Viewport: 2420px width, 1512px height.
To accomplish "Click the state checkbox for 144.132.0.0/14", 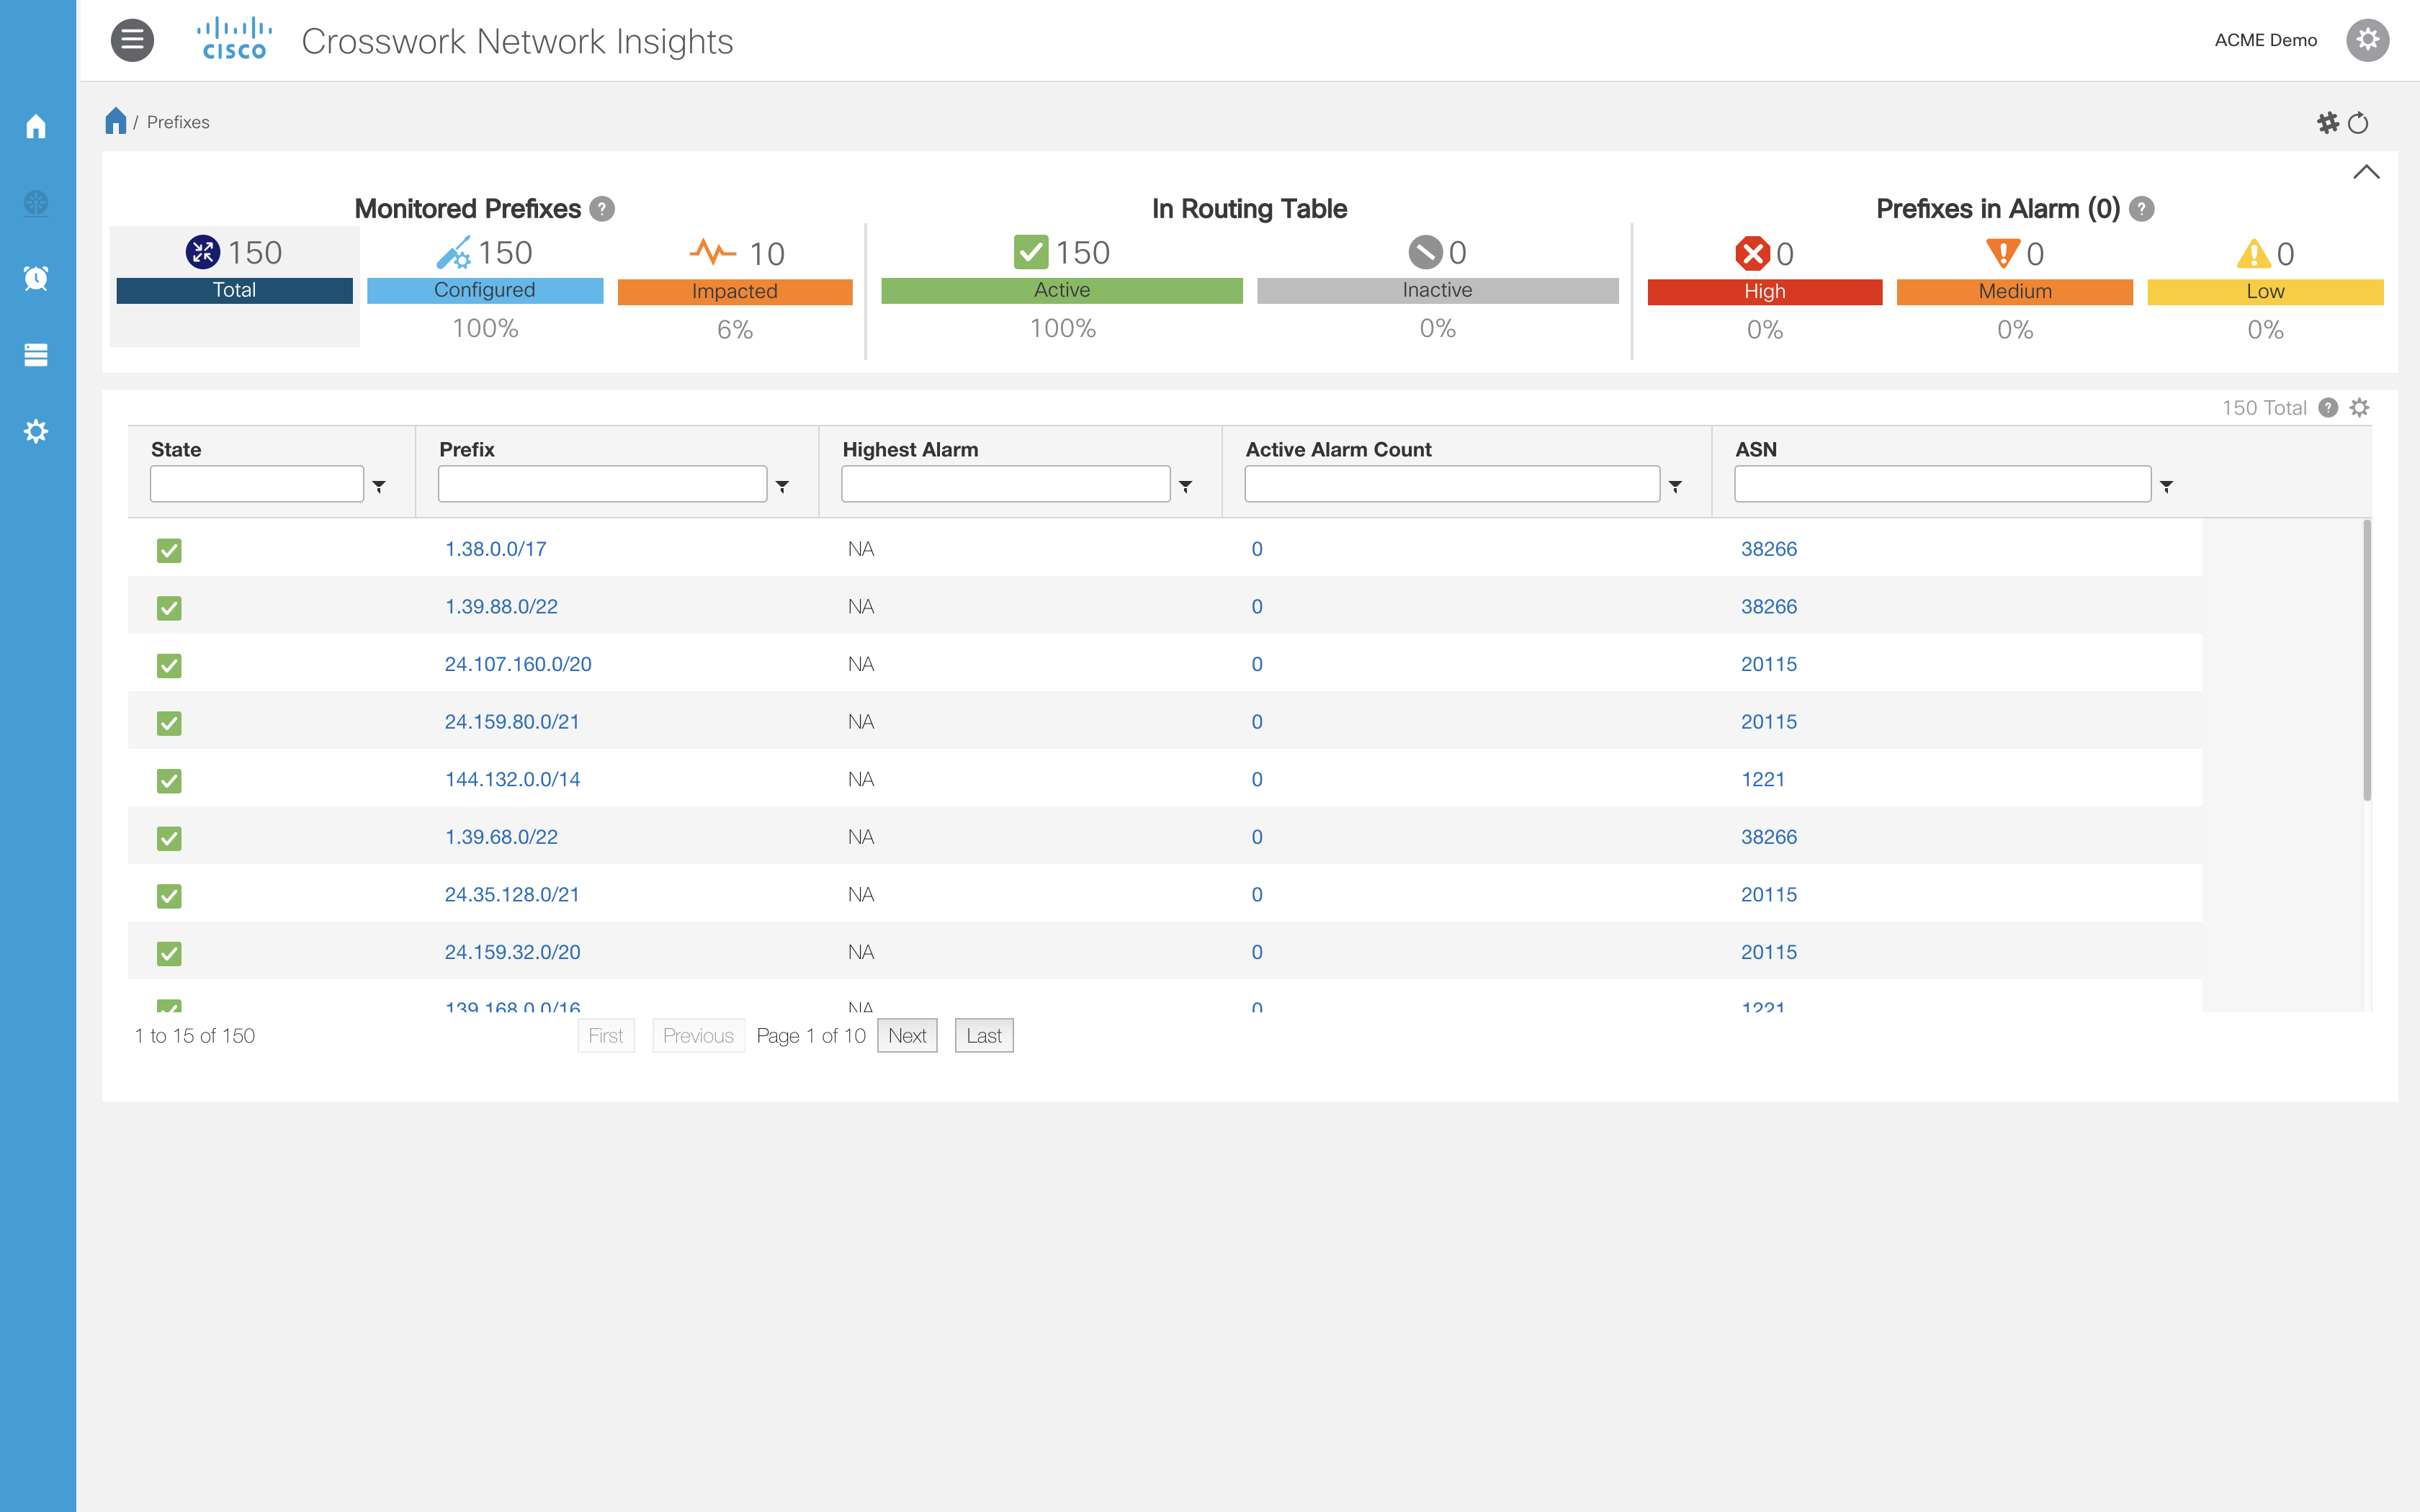I will [169, 780].
